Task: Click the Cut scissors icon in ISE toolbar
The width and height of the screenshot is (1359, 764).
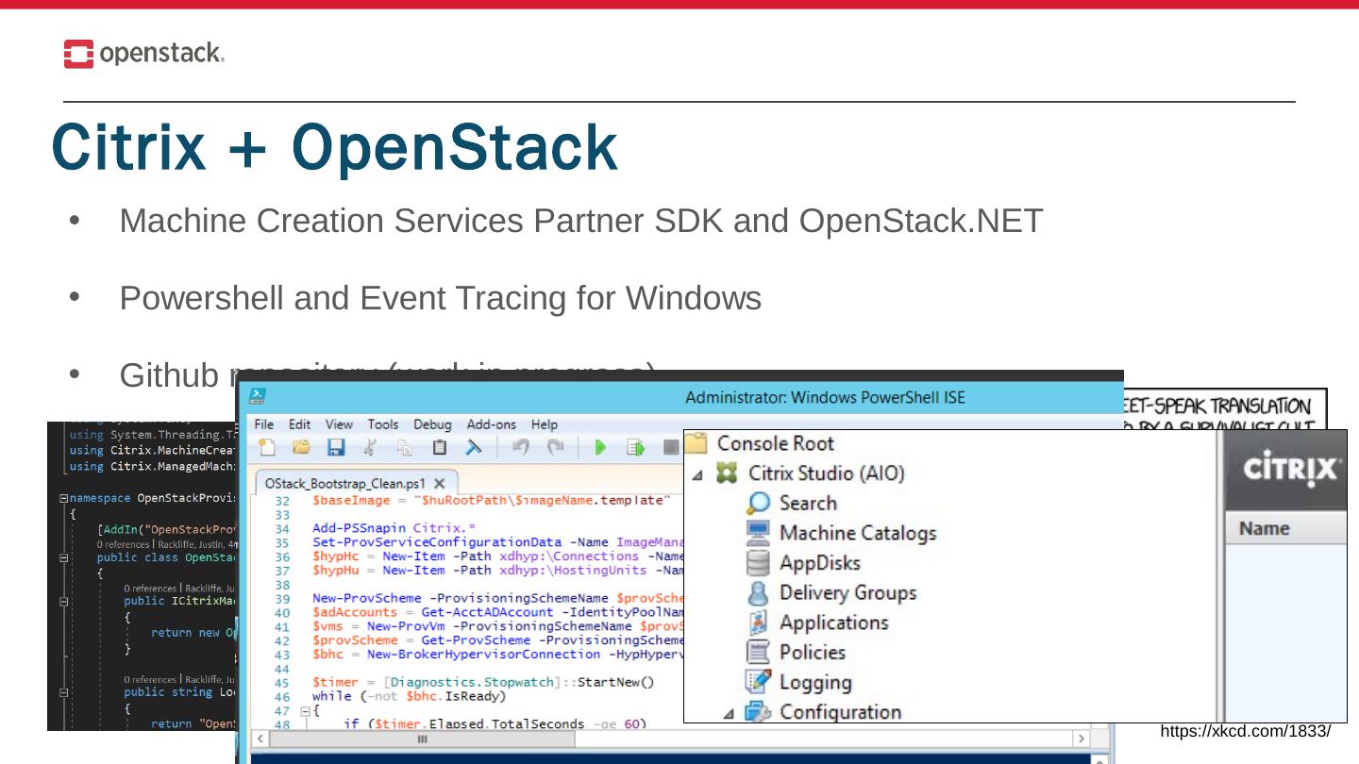Action: tap(370, 448)
